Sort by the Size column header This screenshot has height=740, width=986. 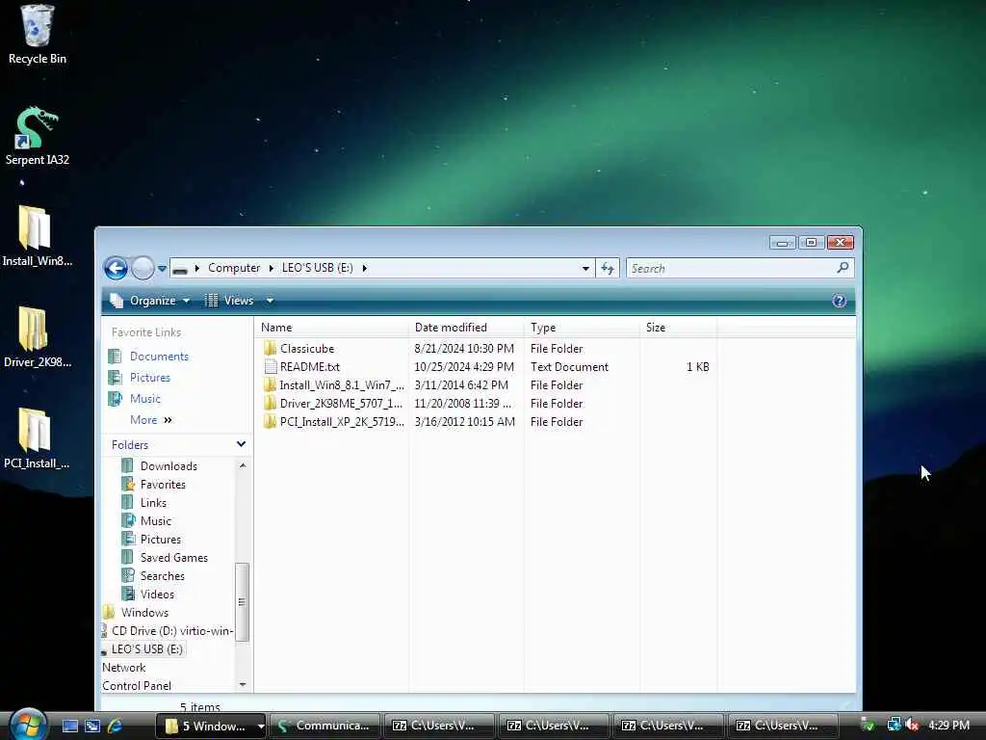(679, 328)
